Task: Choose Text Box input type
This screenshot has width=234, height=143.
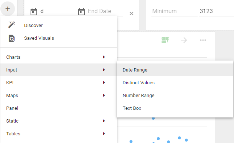Action: tap(175, 108)
